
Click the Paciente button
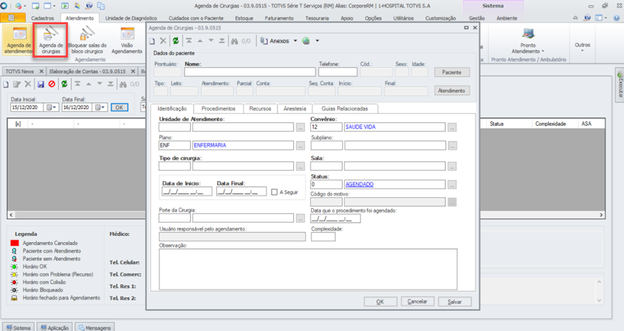451,72
